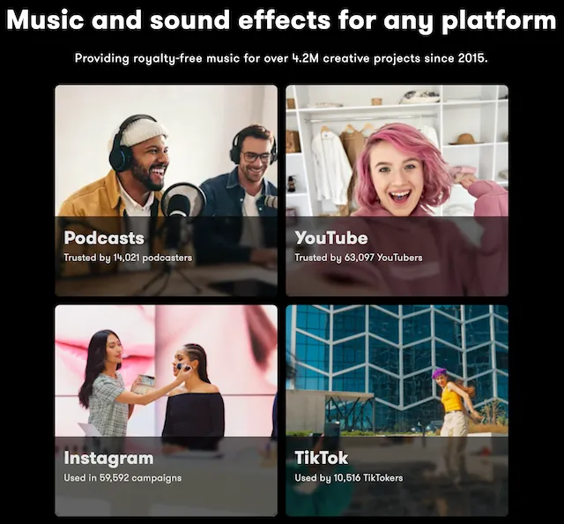Click the TikTok heading
Image resolution: width=564 pixels, height=524 pixels.
point(321,458)
